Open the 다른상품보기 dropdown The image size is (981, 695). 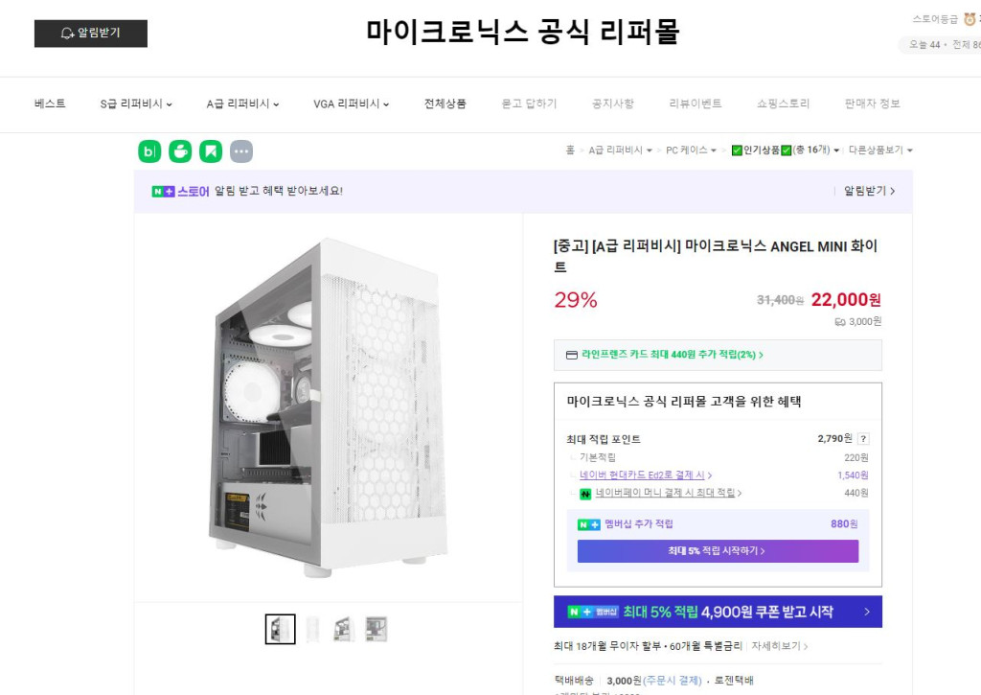pyautogui.click(x=880, y=151)
